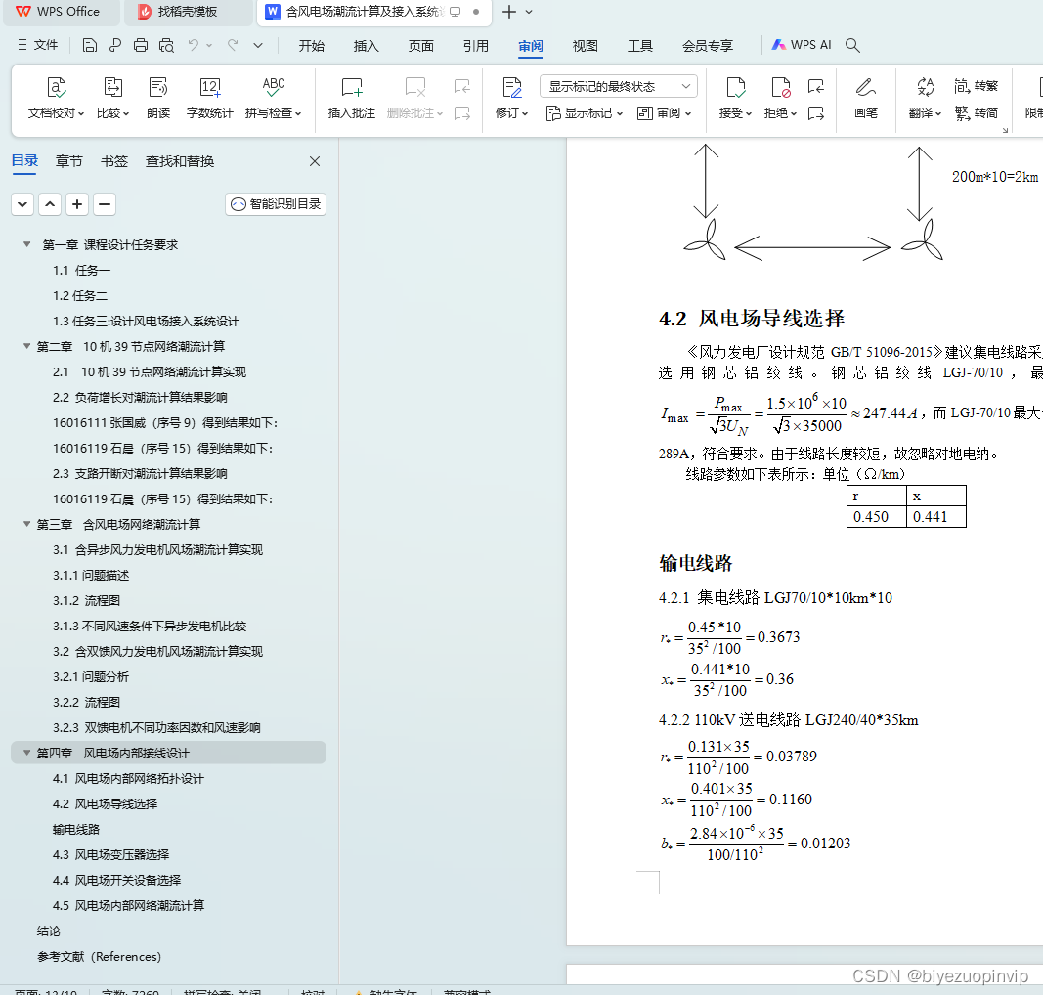This screenshot has width=1043, height=995.
Task: Jump to 3.1.2 流程图 heading
Action: coord(86,600)
